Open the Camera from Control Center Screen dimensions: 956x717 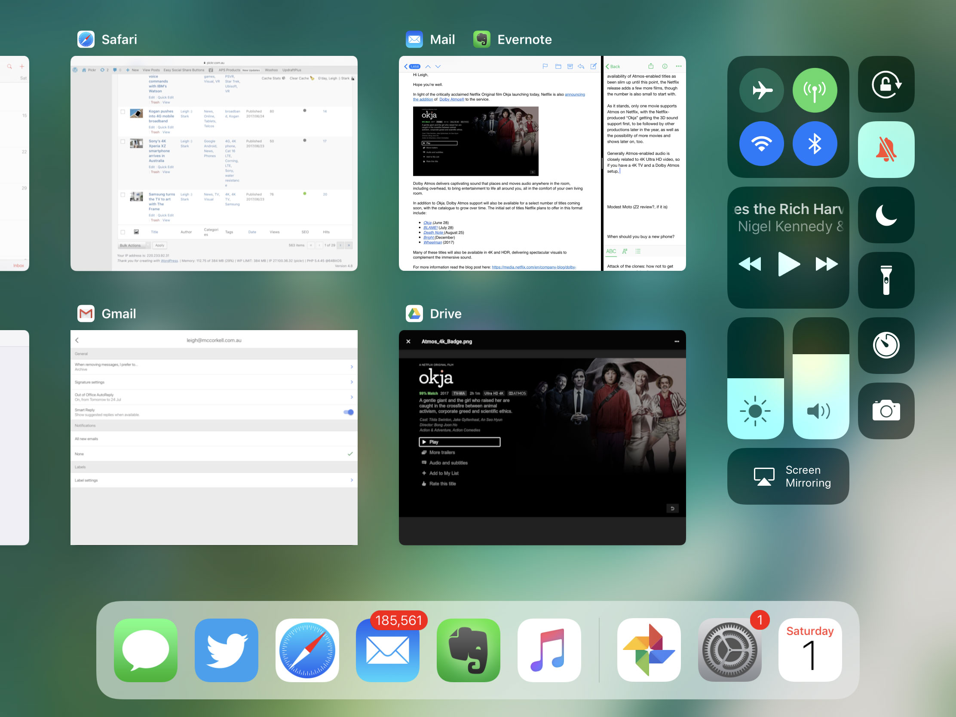pos(886,411)
